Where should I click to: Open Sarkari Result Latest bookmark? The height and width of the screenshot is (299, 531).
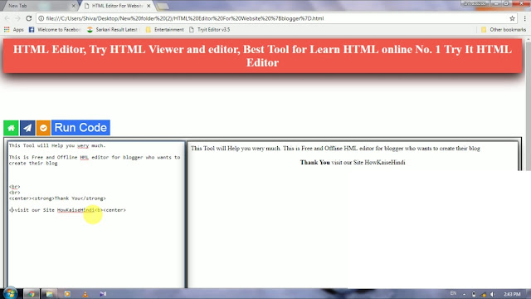[113, 30]
